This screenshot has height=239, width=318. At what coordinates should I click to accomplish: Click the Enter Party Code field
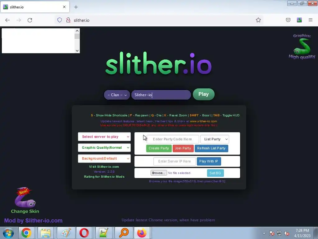pyautogui.click(x=173, y=139)
